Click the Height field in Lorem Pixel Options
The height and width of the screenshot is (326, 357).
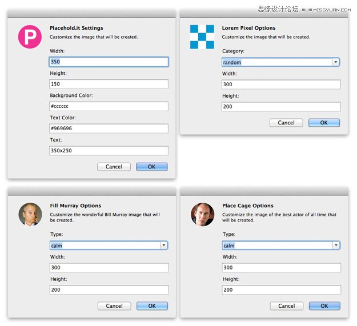pyautogui.click(x=281, y=106)
